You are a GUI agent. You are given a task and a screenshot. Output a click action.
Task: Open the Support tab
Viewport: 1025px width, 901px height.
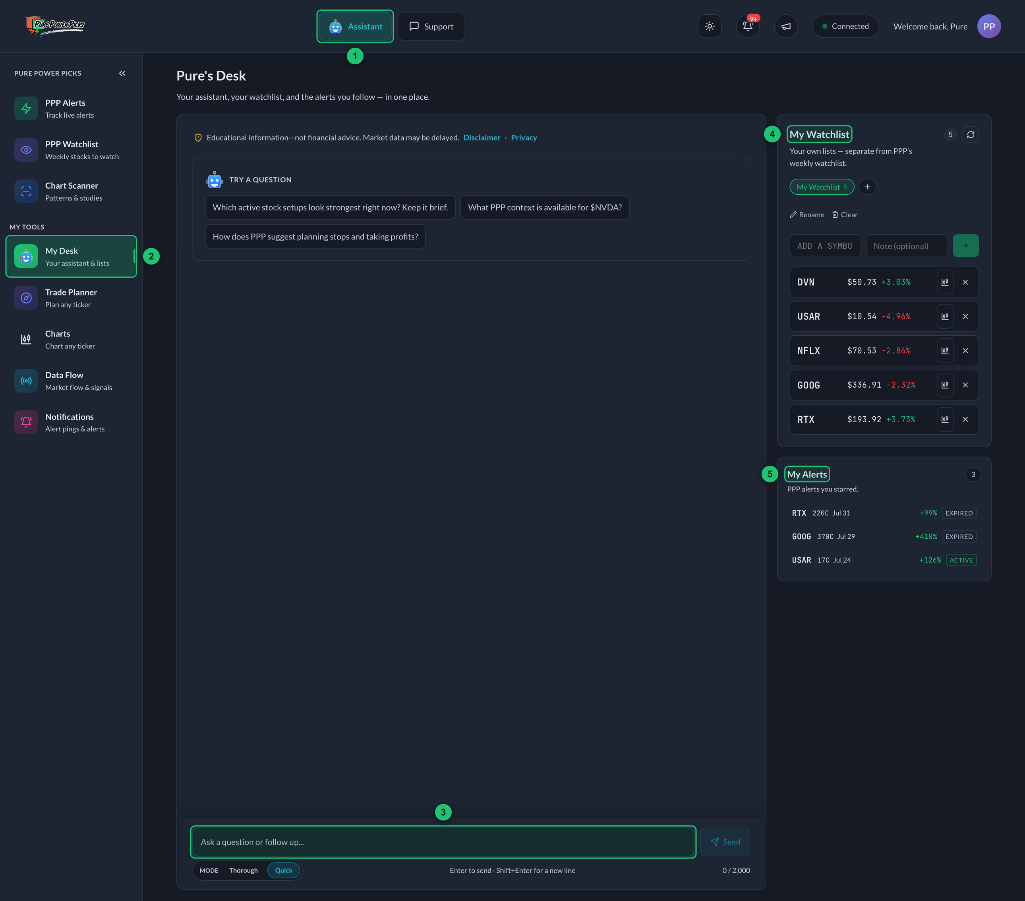point(431,26)
